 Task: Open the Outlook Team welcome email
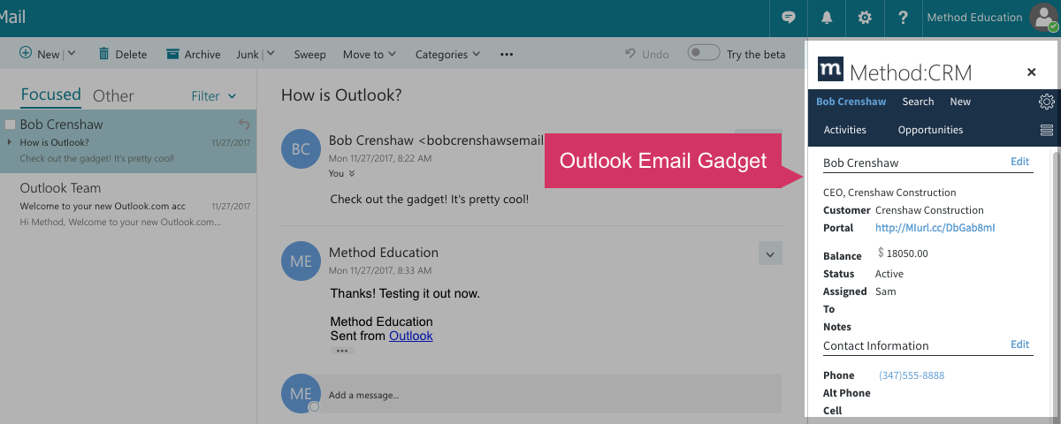tap(128, 205)
